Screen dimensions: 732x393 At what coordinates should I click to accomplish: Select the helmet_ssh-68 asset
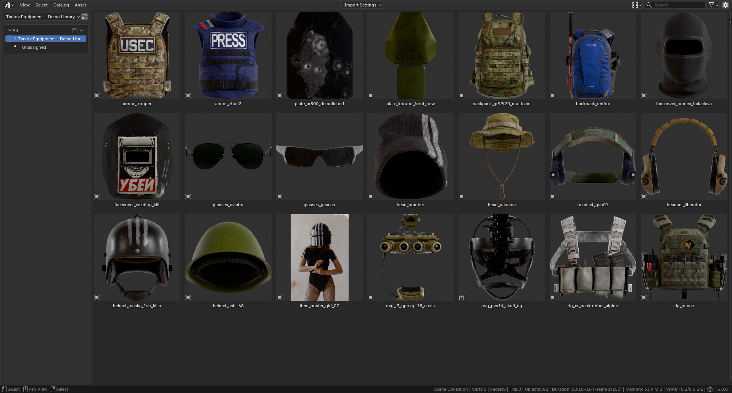[x=228, y=258]
